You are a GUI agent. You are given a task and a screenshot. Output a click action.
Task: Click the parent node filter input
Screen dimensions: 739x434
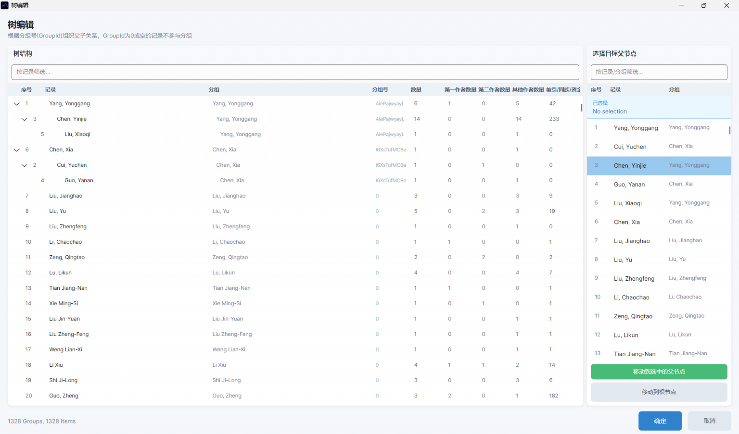tap(658, 72)
